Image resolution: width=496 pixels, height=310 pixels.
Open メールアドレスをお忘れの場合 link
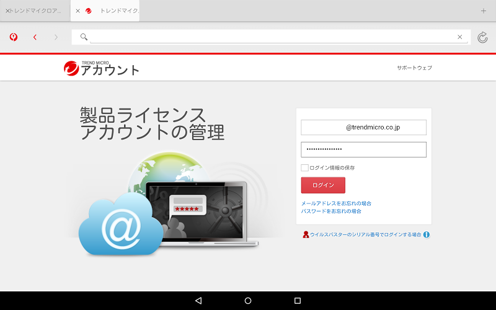click(336, 203)
